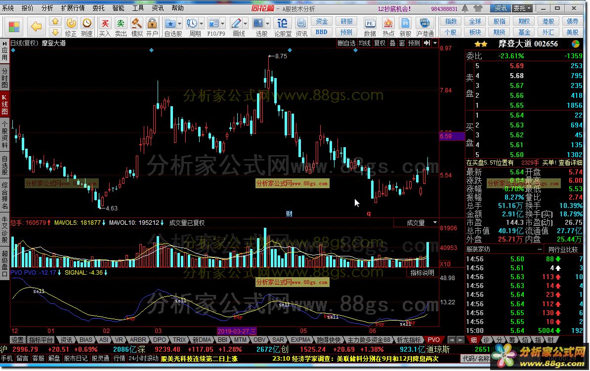Click the 资金 button
Image resolution: width=590 pixels, height=371 pixels.
point(322,22)
